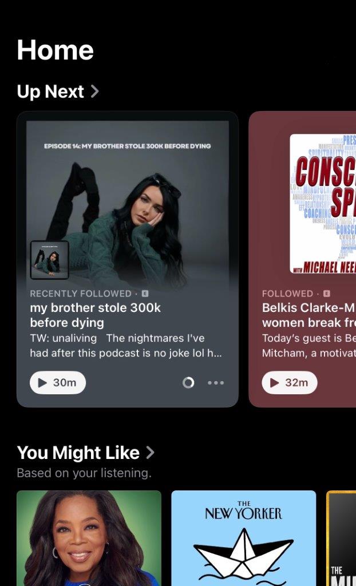Open episode title my brother stole 300k
The width and height of the screenshot is (356, 586).
point(96,315)
